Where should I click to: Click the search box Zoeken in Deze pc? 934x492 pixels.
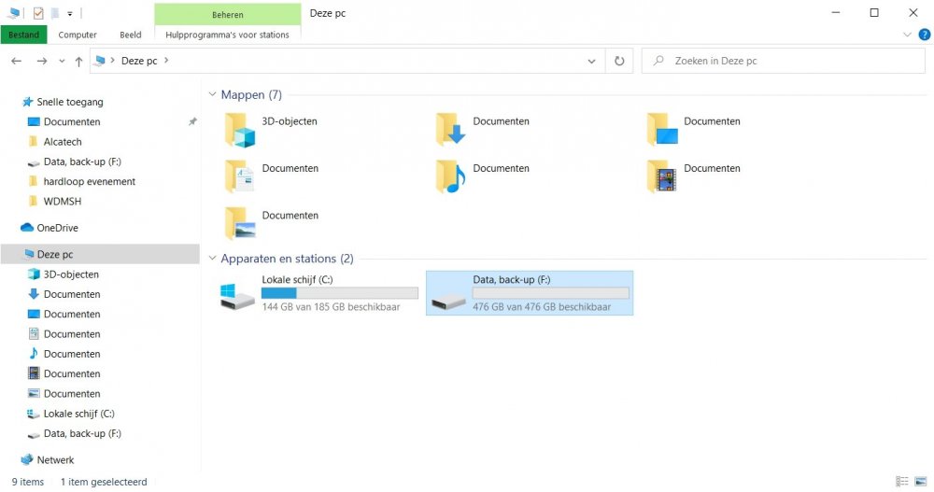point(784,61)
